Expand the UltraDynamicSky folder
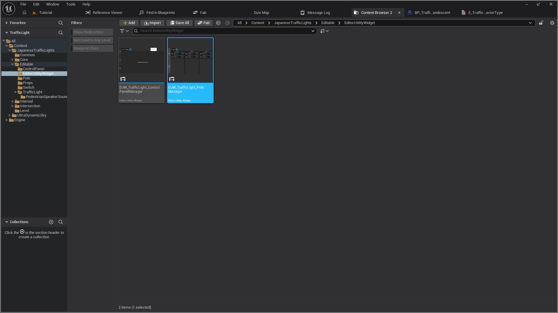558x313 pixels. coord(10,115)
